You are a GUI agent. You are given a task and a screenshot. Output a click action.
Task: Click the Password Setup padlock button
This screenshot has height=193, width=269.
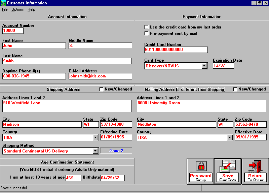201,171
